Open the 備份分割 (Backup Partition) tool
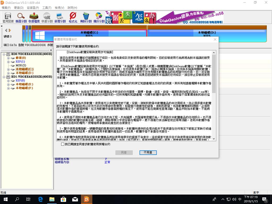The image size is (272, 204). (99, 18)
